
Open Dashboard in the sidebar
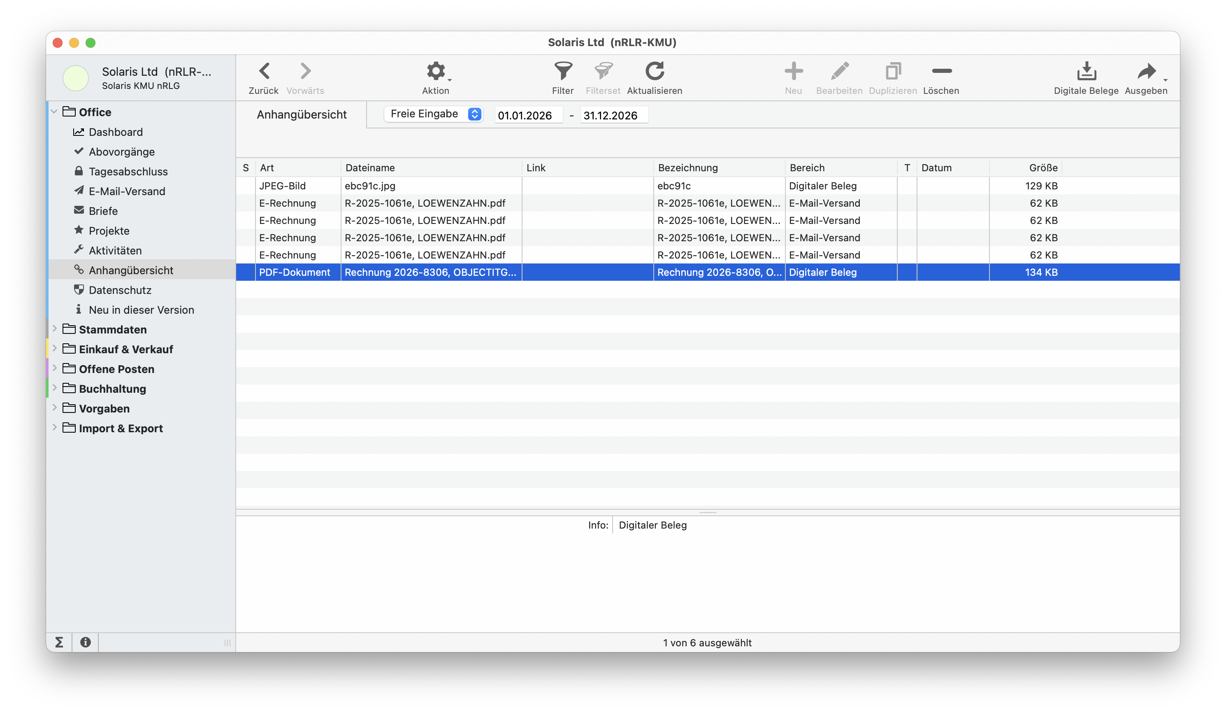pos(115,132)
